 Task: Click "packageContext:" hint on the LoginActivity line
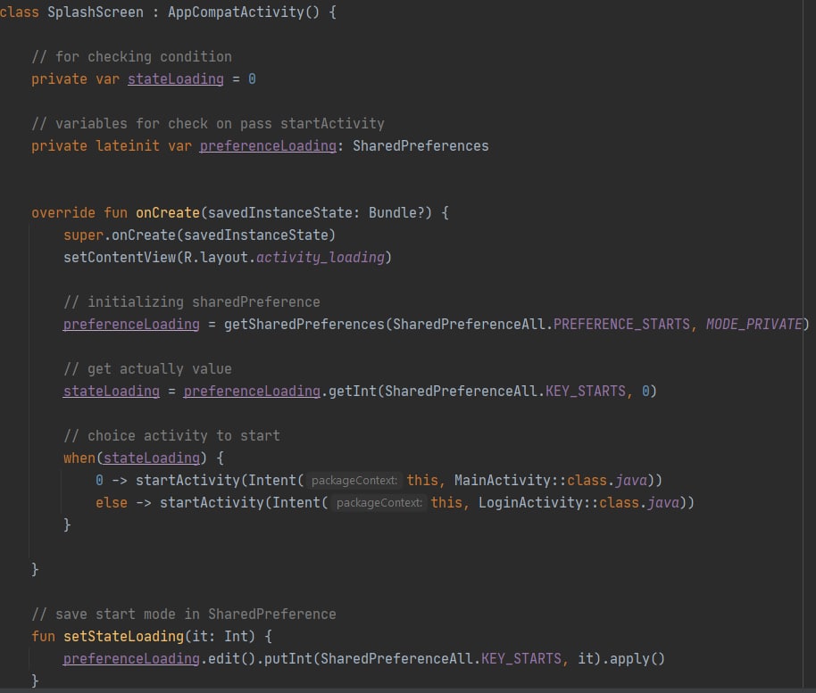coord(379,503)
